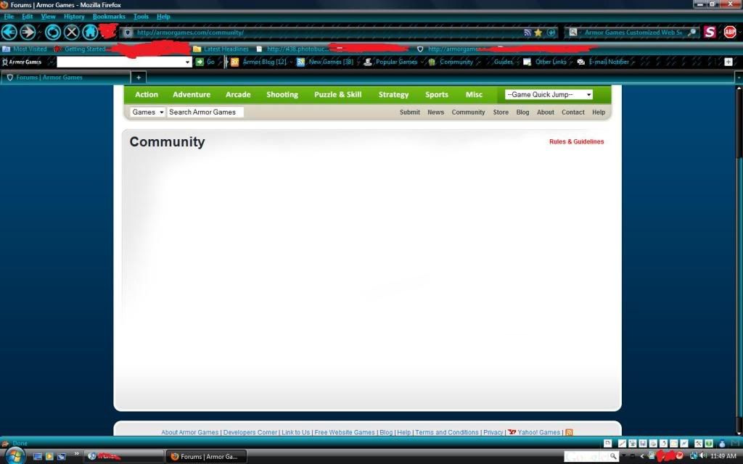This screenshot has height=464, width=743.
Task: Open the Guides toolbar menu
Action: (x=504, y=62)
